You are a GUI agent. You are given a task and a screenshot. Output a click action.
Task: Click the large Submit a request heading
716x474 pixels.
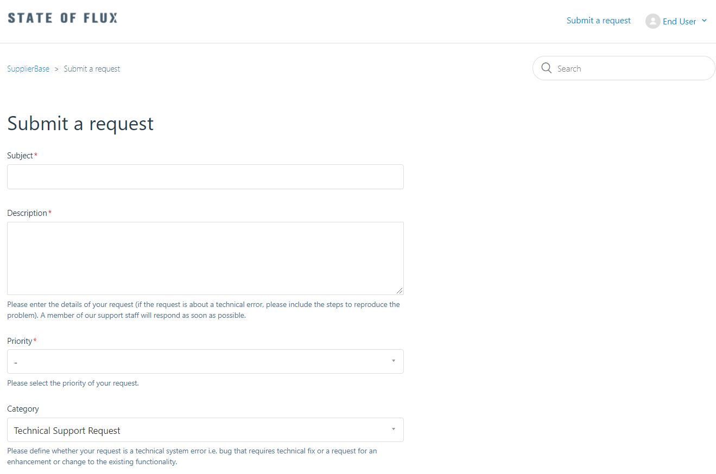[80, 124]
